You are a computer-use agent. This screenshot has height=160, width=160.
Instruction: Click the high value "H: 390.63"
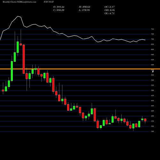[x=84, y=7]
